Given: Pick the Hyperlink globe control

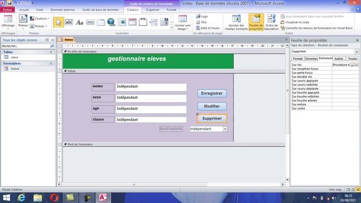Looking at the screenshot, I should 111,22.
